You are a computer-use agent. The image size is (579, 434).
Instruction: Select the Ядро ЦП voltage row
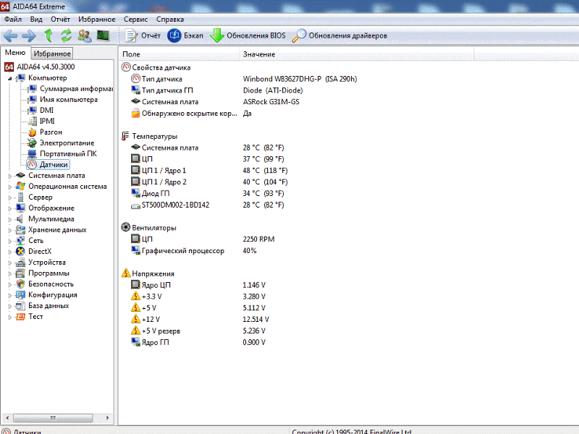coord(198,285)
